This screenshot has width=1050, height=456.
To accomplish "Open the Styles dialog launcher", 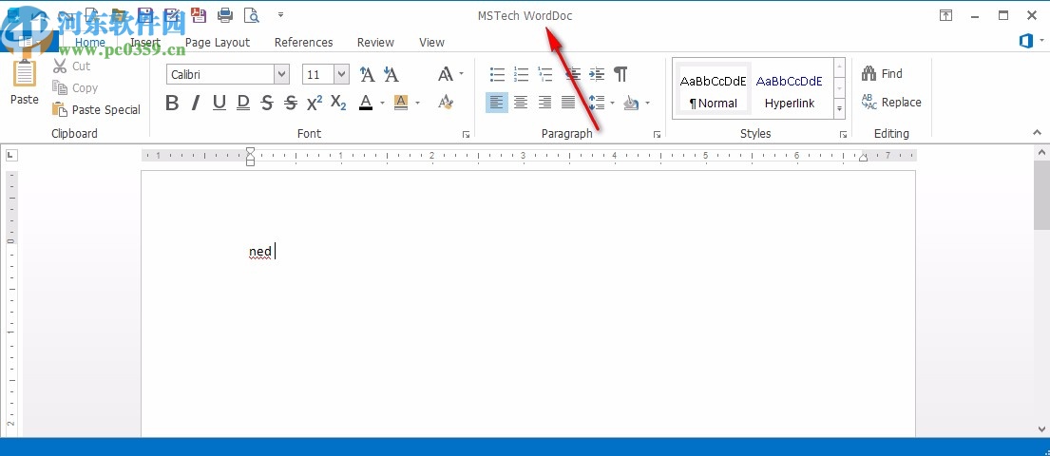I will click(844, 135).
